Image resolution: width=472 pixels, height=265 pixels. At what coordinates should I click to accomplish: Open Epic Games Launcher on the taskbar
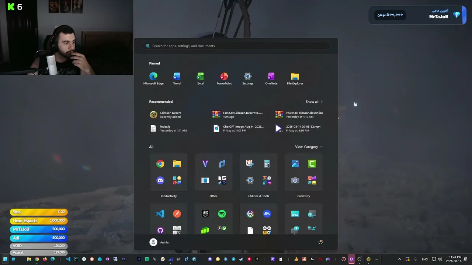click(x=257, y=259)
